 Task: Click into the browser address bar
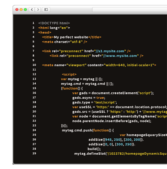[x=130, y=10]
